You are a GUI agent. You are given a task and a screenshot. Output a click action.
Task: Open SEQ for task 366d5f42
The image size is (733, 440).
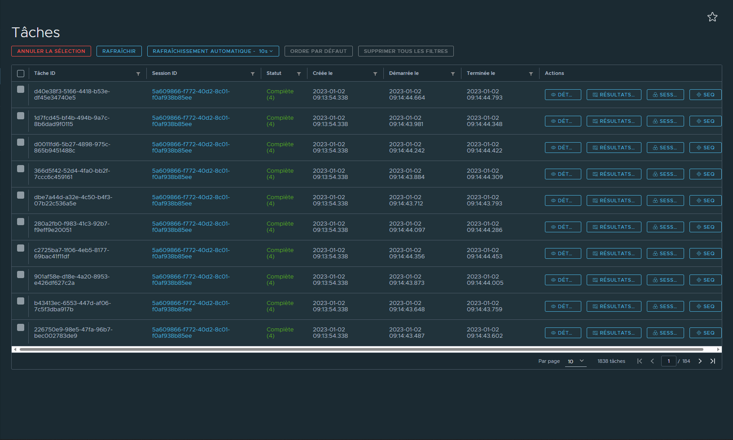[x=705, y=174]
